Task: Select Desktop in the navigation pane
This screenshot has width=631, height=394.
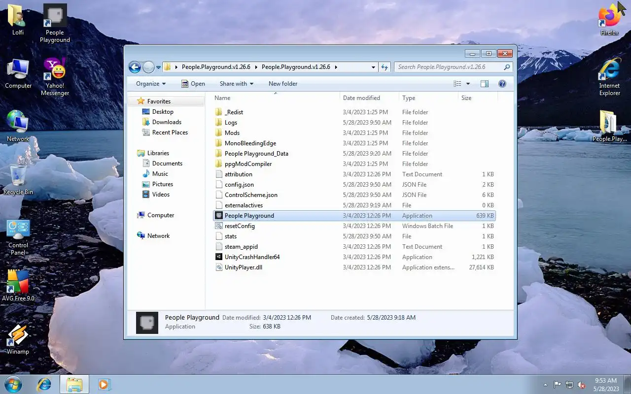Action: pos(162,112)
